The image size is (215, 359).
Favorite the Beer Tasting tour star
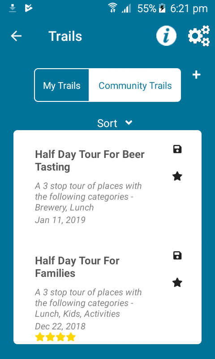[x=177, y=176]
